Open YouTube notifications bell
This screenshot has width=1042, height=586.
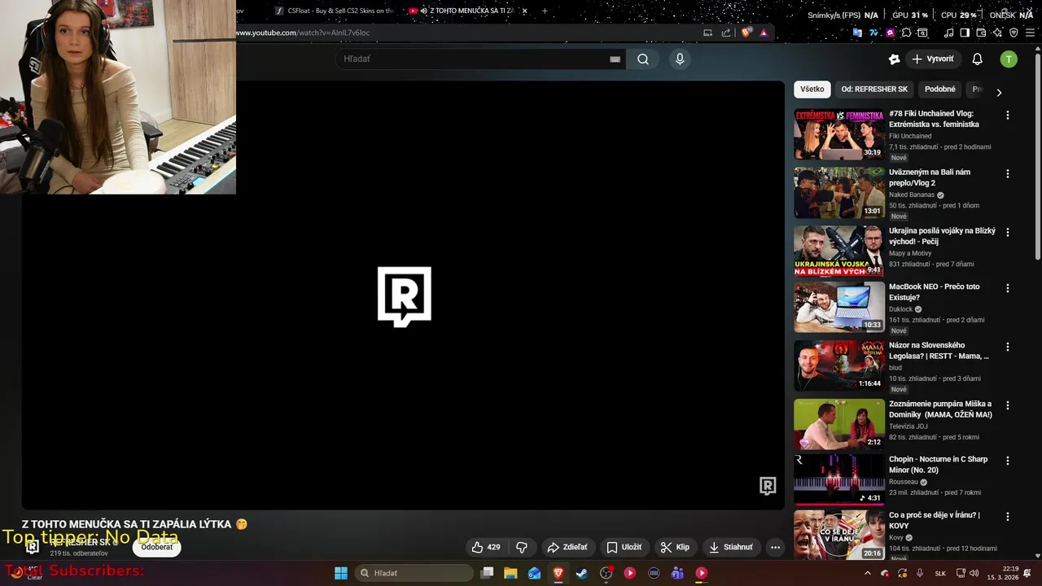point(978,59)
